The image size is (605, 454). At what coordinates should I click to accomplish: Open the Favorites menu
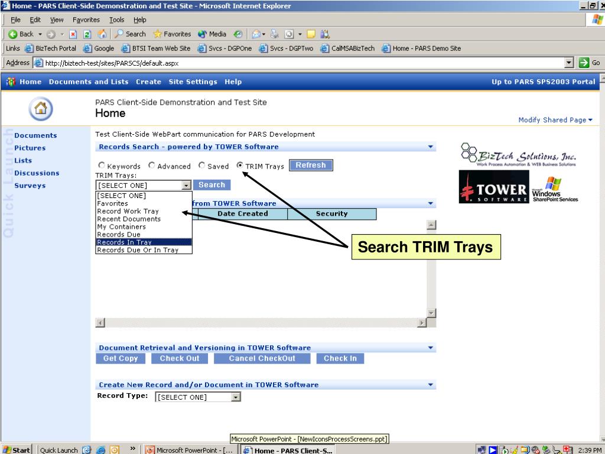tap(86, 20)
